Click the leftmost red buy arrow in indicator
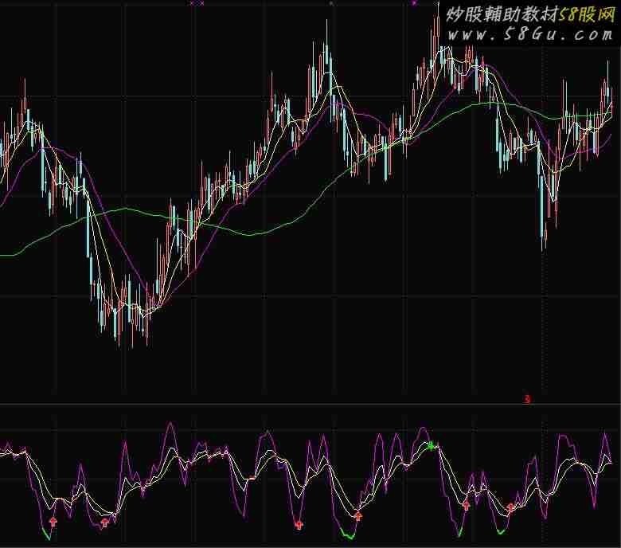The image size is (621, 548). click(x=53, y=522)
